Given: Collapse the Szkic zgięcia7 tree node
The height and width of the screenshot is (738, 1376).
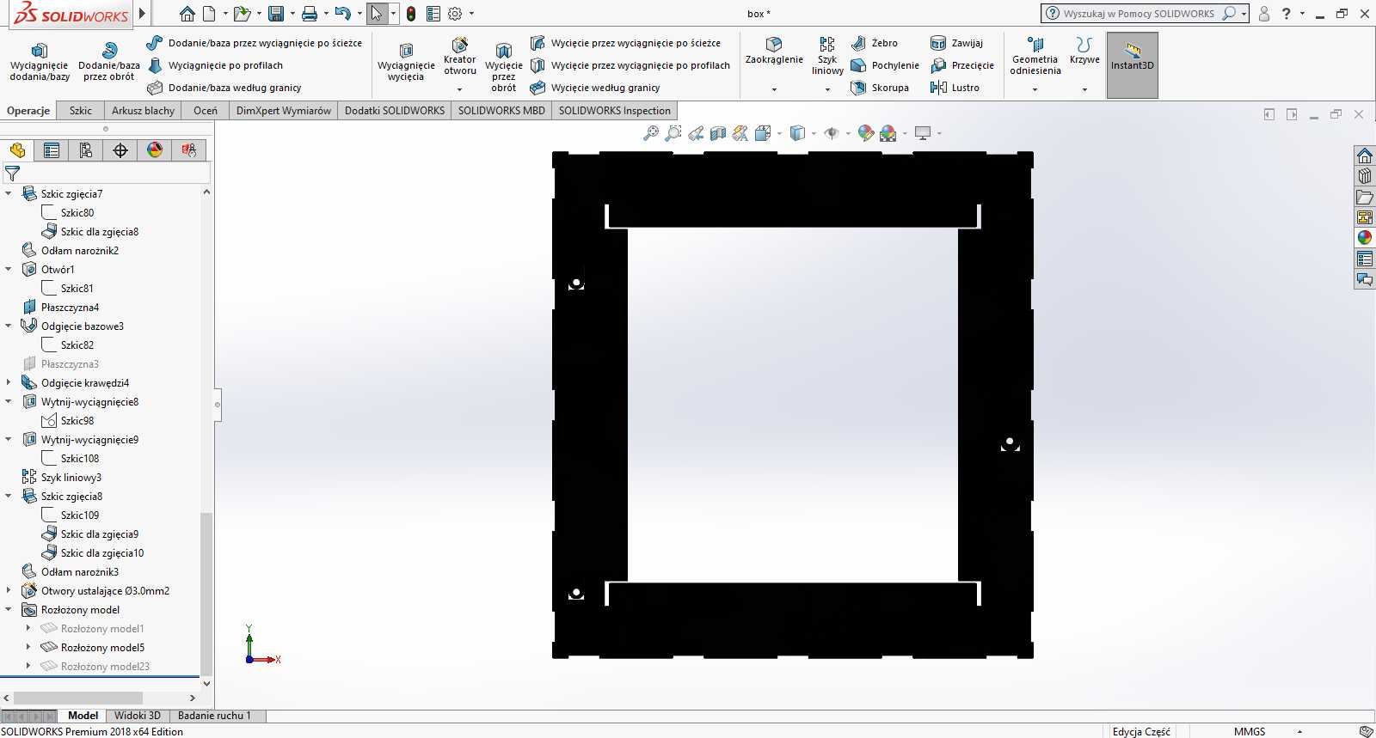Looking at the screenshot, I should coord(9,193).
